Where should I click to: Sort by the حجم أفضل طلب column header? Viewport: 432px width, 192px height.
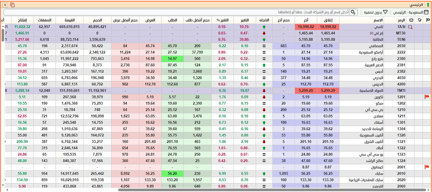pyautogui.click(x=197, y=20)
